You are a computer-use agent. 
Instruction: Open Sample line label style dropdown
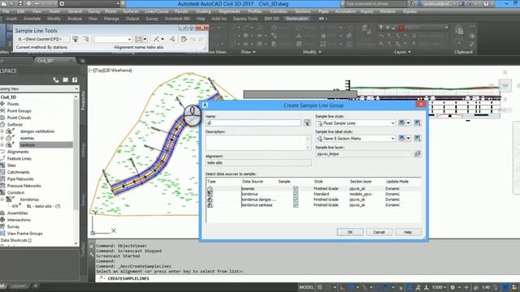pyautogui.click(x=392, y=139)
